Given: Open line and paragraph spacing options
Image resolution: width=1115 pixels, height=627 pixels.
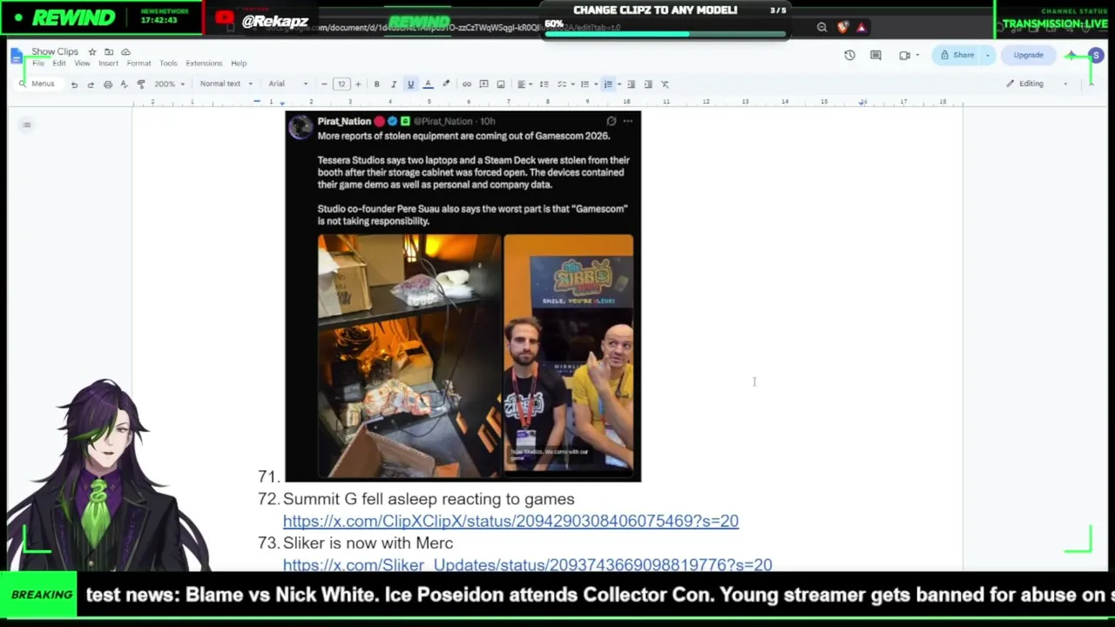Looking at the screenshot, I should [x=544, y=84].
